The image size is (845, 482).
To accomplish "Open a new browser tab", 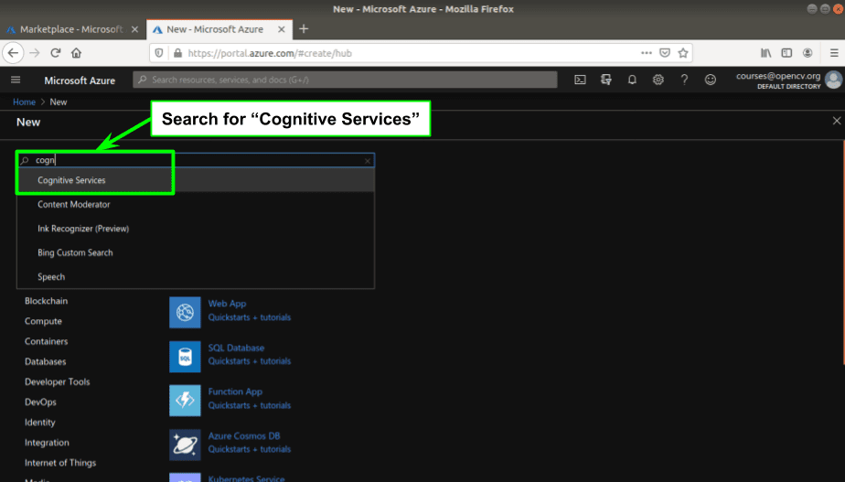I will tap(304, 29).
